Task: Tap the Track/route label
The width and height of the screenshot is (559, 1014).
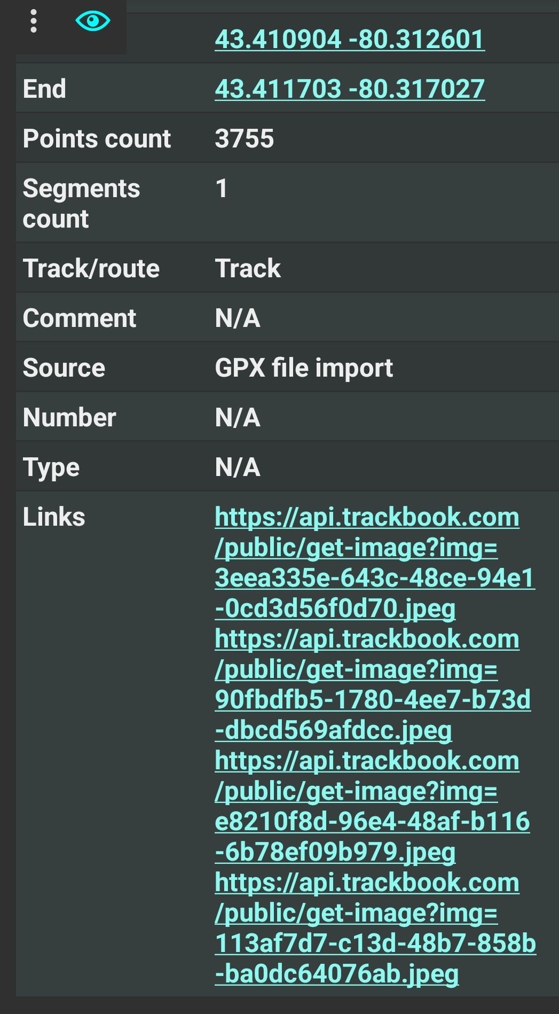Action: (91, 268)
